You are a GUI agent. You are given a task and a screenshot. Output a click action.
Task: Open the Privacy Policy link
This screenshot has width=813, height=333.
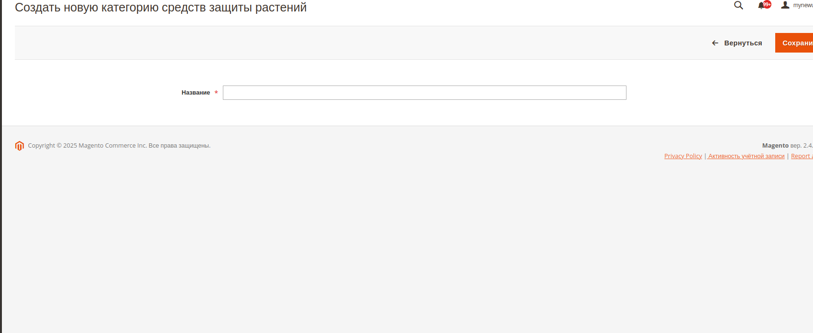pyautogui.click(x=683, y=156)
